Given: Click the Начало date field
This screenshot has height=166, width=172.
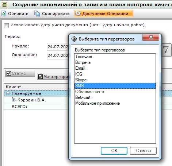Looking at the screenshot, I should point(58,47).
